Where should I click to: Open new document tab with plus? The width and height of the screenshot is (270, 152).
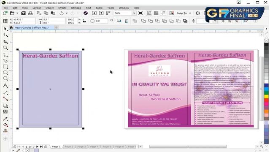pos(56,27)
